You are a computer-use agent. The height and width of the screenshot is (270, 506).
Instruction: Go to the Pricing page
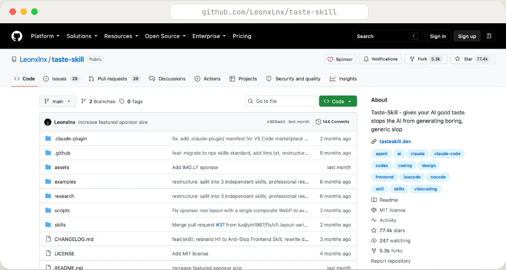click(x=242, y=36)
